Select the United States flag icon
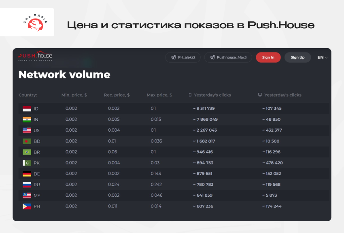This screenshot has width=344, height=233. pyautogui.click(x=27, y=130)
